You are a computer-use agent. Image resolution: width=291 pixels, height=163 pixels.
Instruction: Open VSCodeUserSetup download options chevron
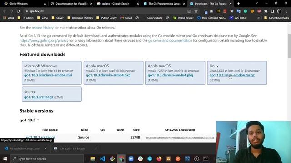pyautogui.click(x=45, y=149)
